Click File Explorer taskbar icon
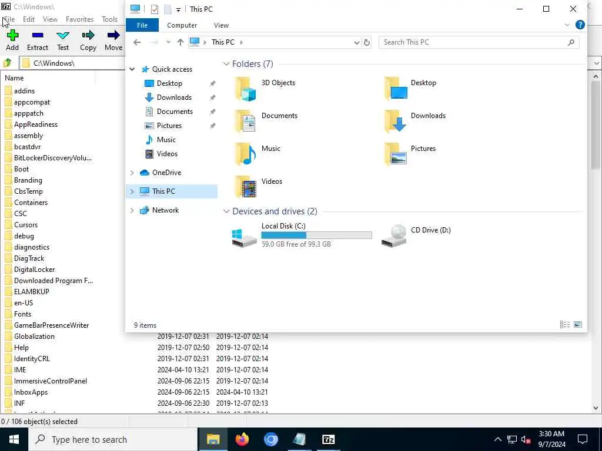This screenshot has width=602, height=451. (213, 439)
